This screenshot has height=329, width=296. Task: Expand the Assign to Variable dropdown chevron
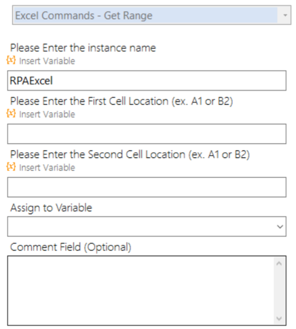[280, 226]
